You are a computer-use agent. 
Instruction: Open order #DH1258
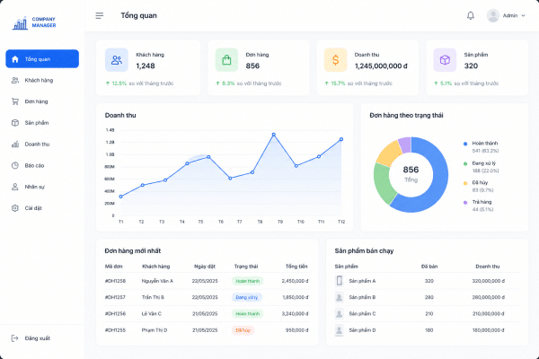point(115,281)
